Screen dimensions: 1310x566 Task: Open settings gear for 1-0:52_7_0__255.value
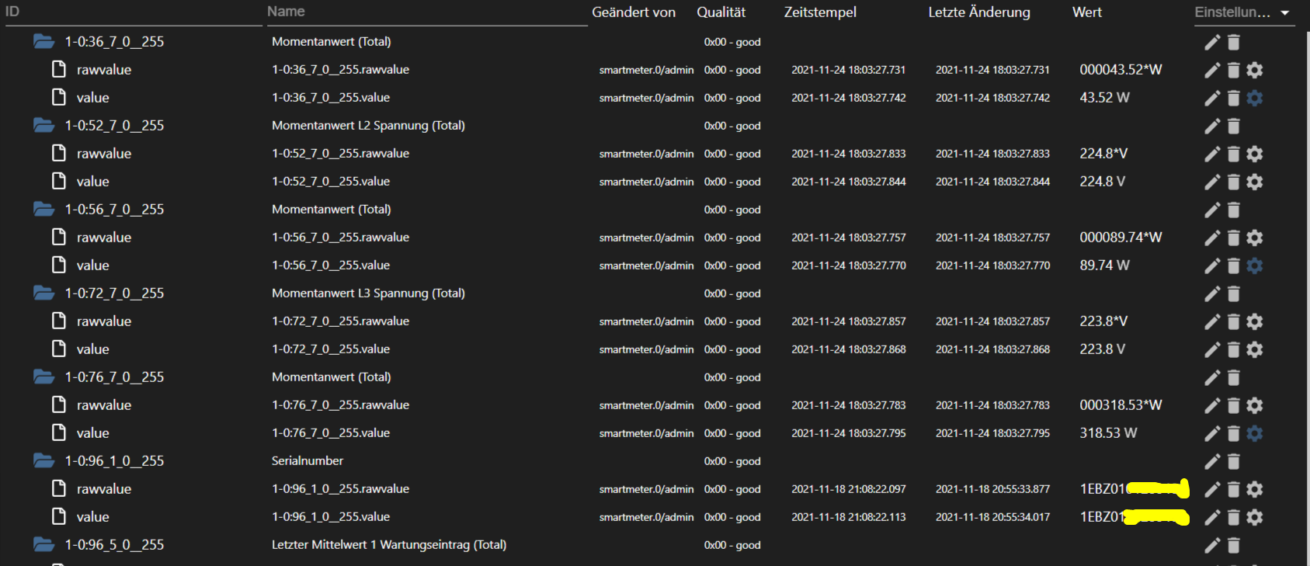click(1254, 182)
